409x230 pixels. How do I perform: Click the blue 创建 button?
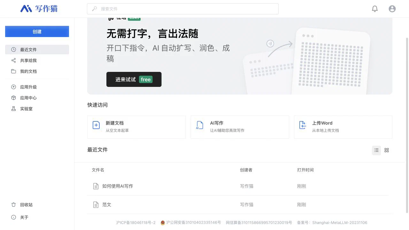[37, 32]
